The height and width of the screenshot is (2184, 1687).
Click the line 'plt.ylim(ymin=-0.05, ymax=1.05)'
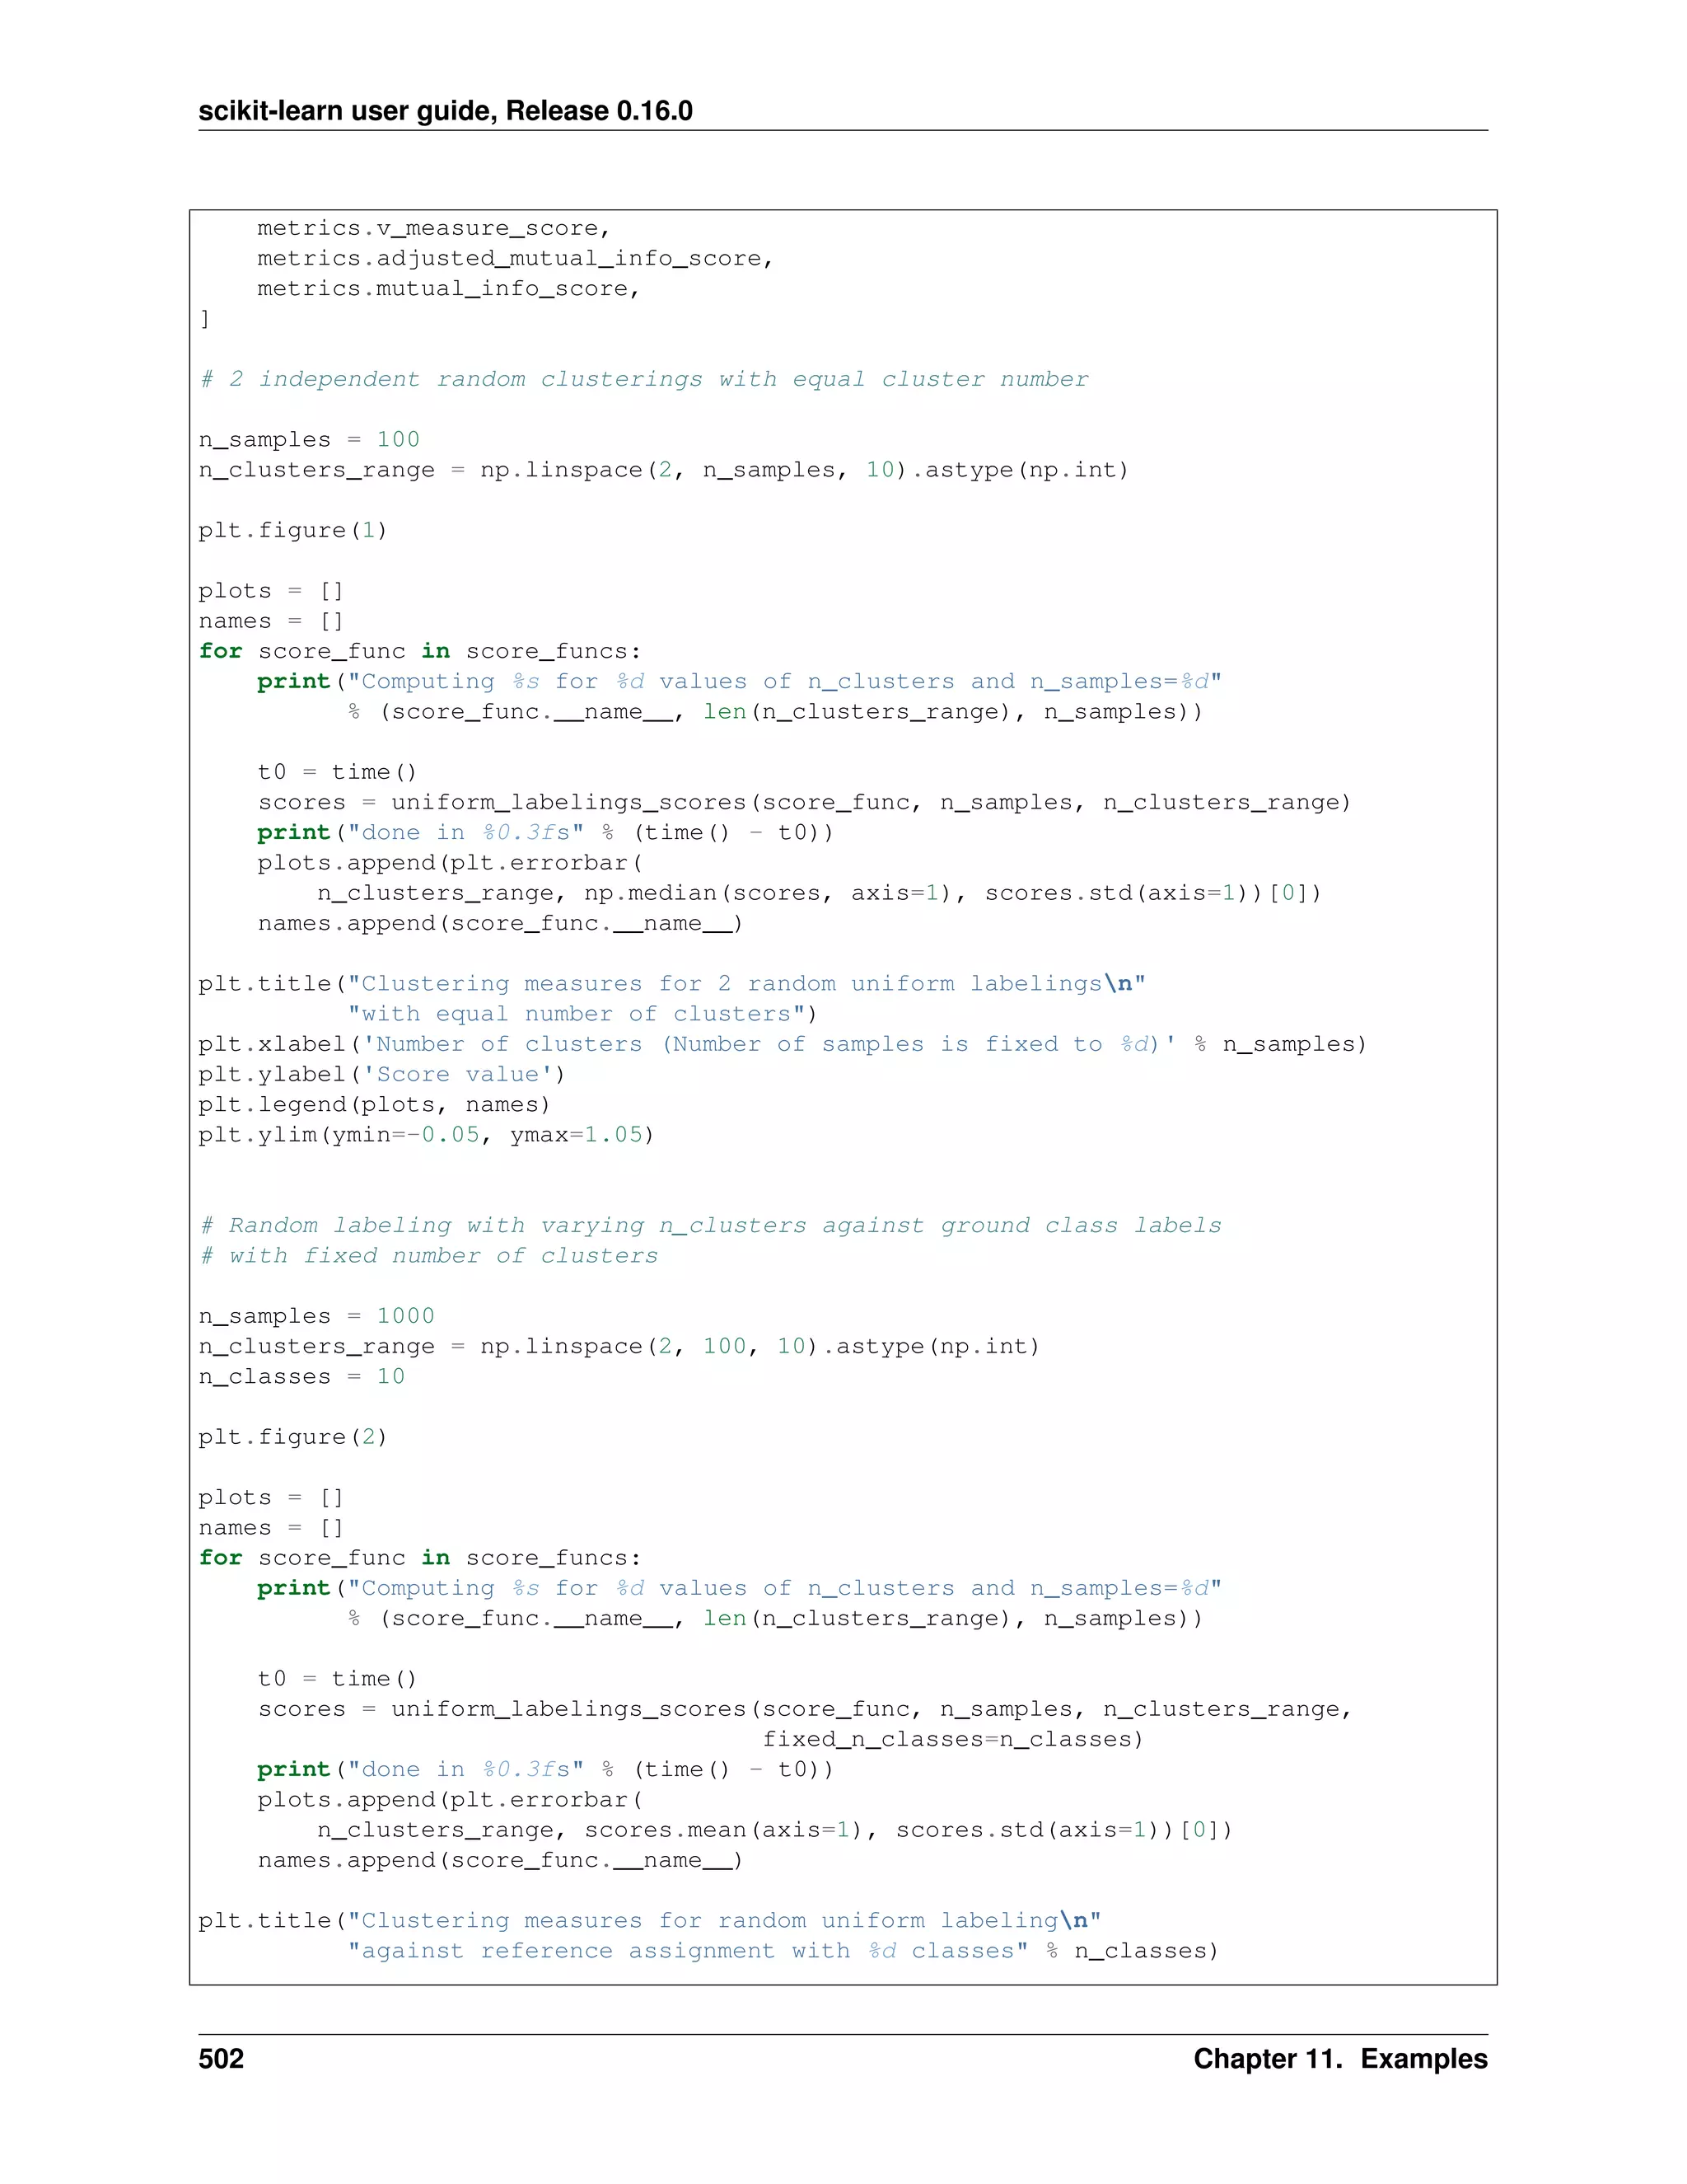click(427, 1135)
